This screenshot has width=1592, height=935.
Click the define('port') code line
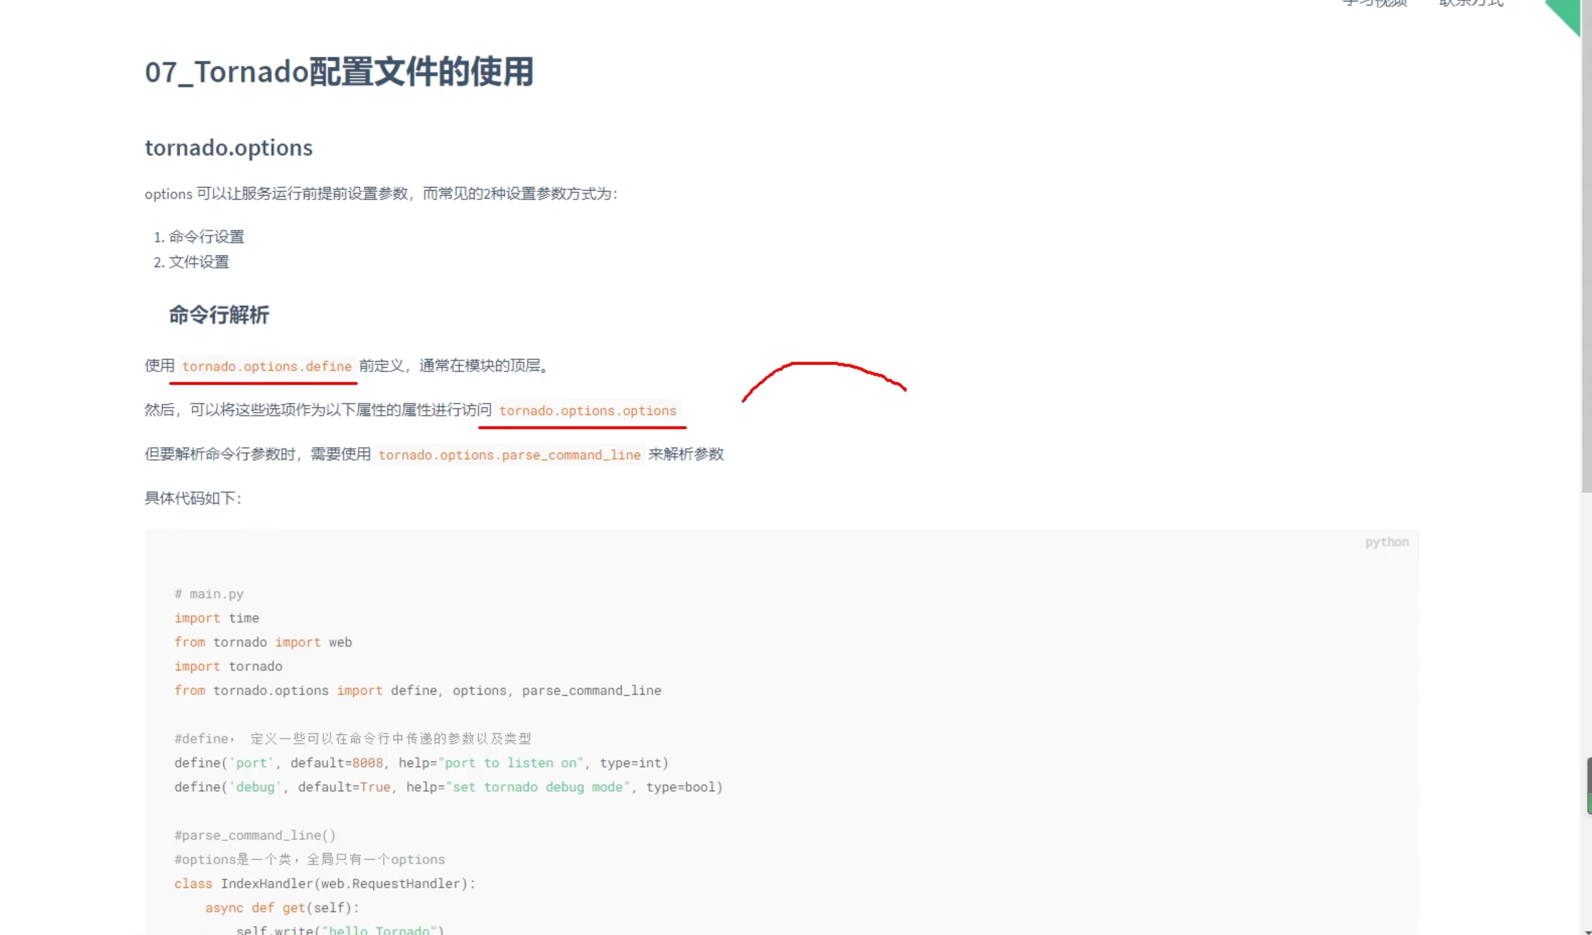[x=421, y=763]
